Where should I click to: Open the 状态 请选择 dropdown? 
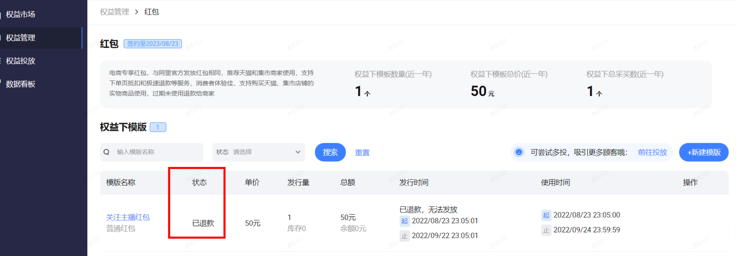[x=259, y=152]
